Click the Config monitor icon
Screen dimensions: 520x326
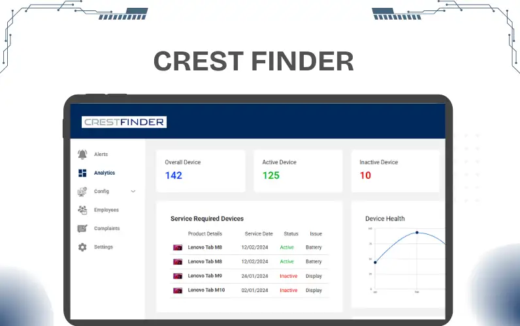pyautogui.click(x=82, y=191)
